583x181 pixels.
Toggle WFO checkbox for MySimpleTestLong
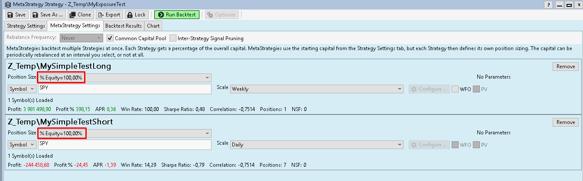455,89
